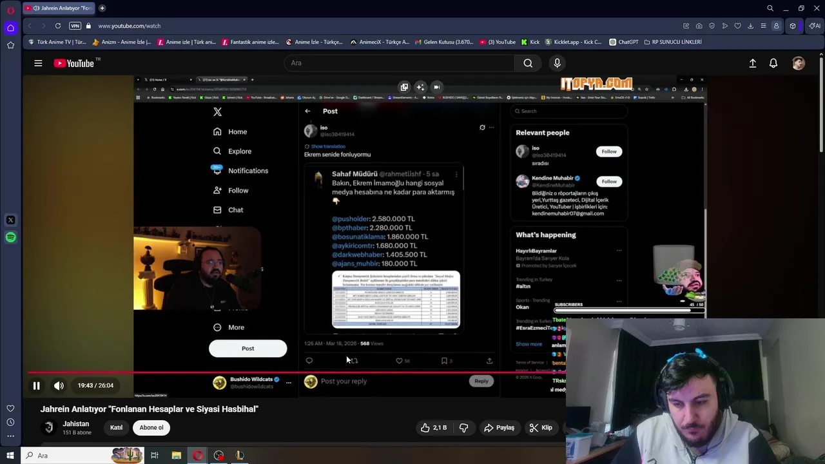Image resolution: width=825 pixels, height=464 pixels.
Task: Click the page vertical scrollbar
Action: [822, 103]
